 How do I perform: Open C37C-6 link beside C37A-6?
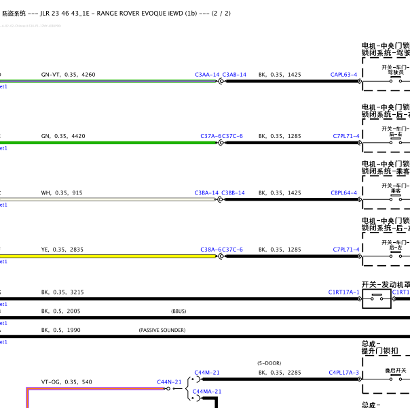pyautogui.click(x=232, y=136)
